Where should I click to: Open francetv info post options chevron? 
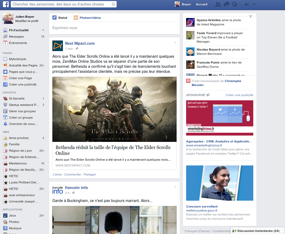coord(175,187)
